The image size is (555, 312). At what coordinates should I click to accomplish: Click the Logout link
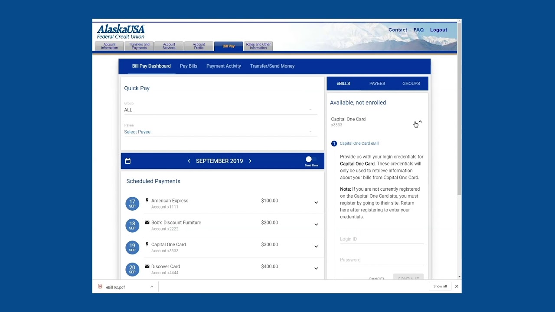tap(438, 30)
